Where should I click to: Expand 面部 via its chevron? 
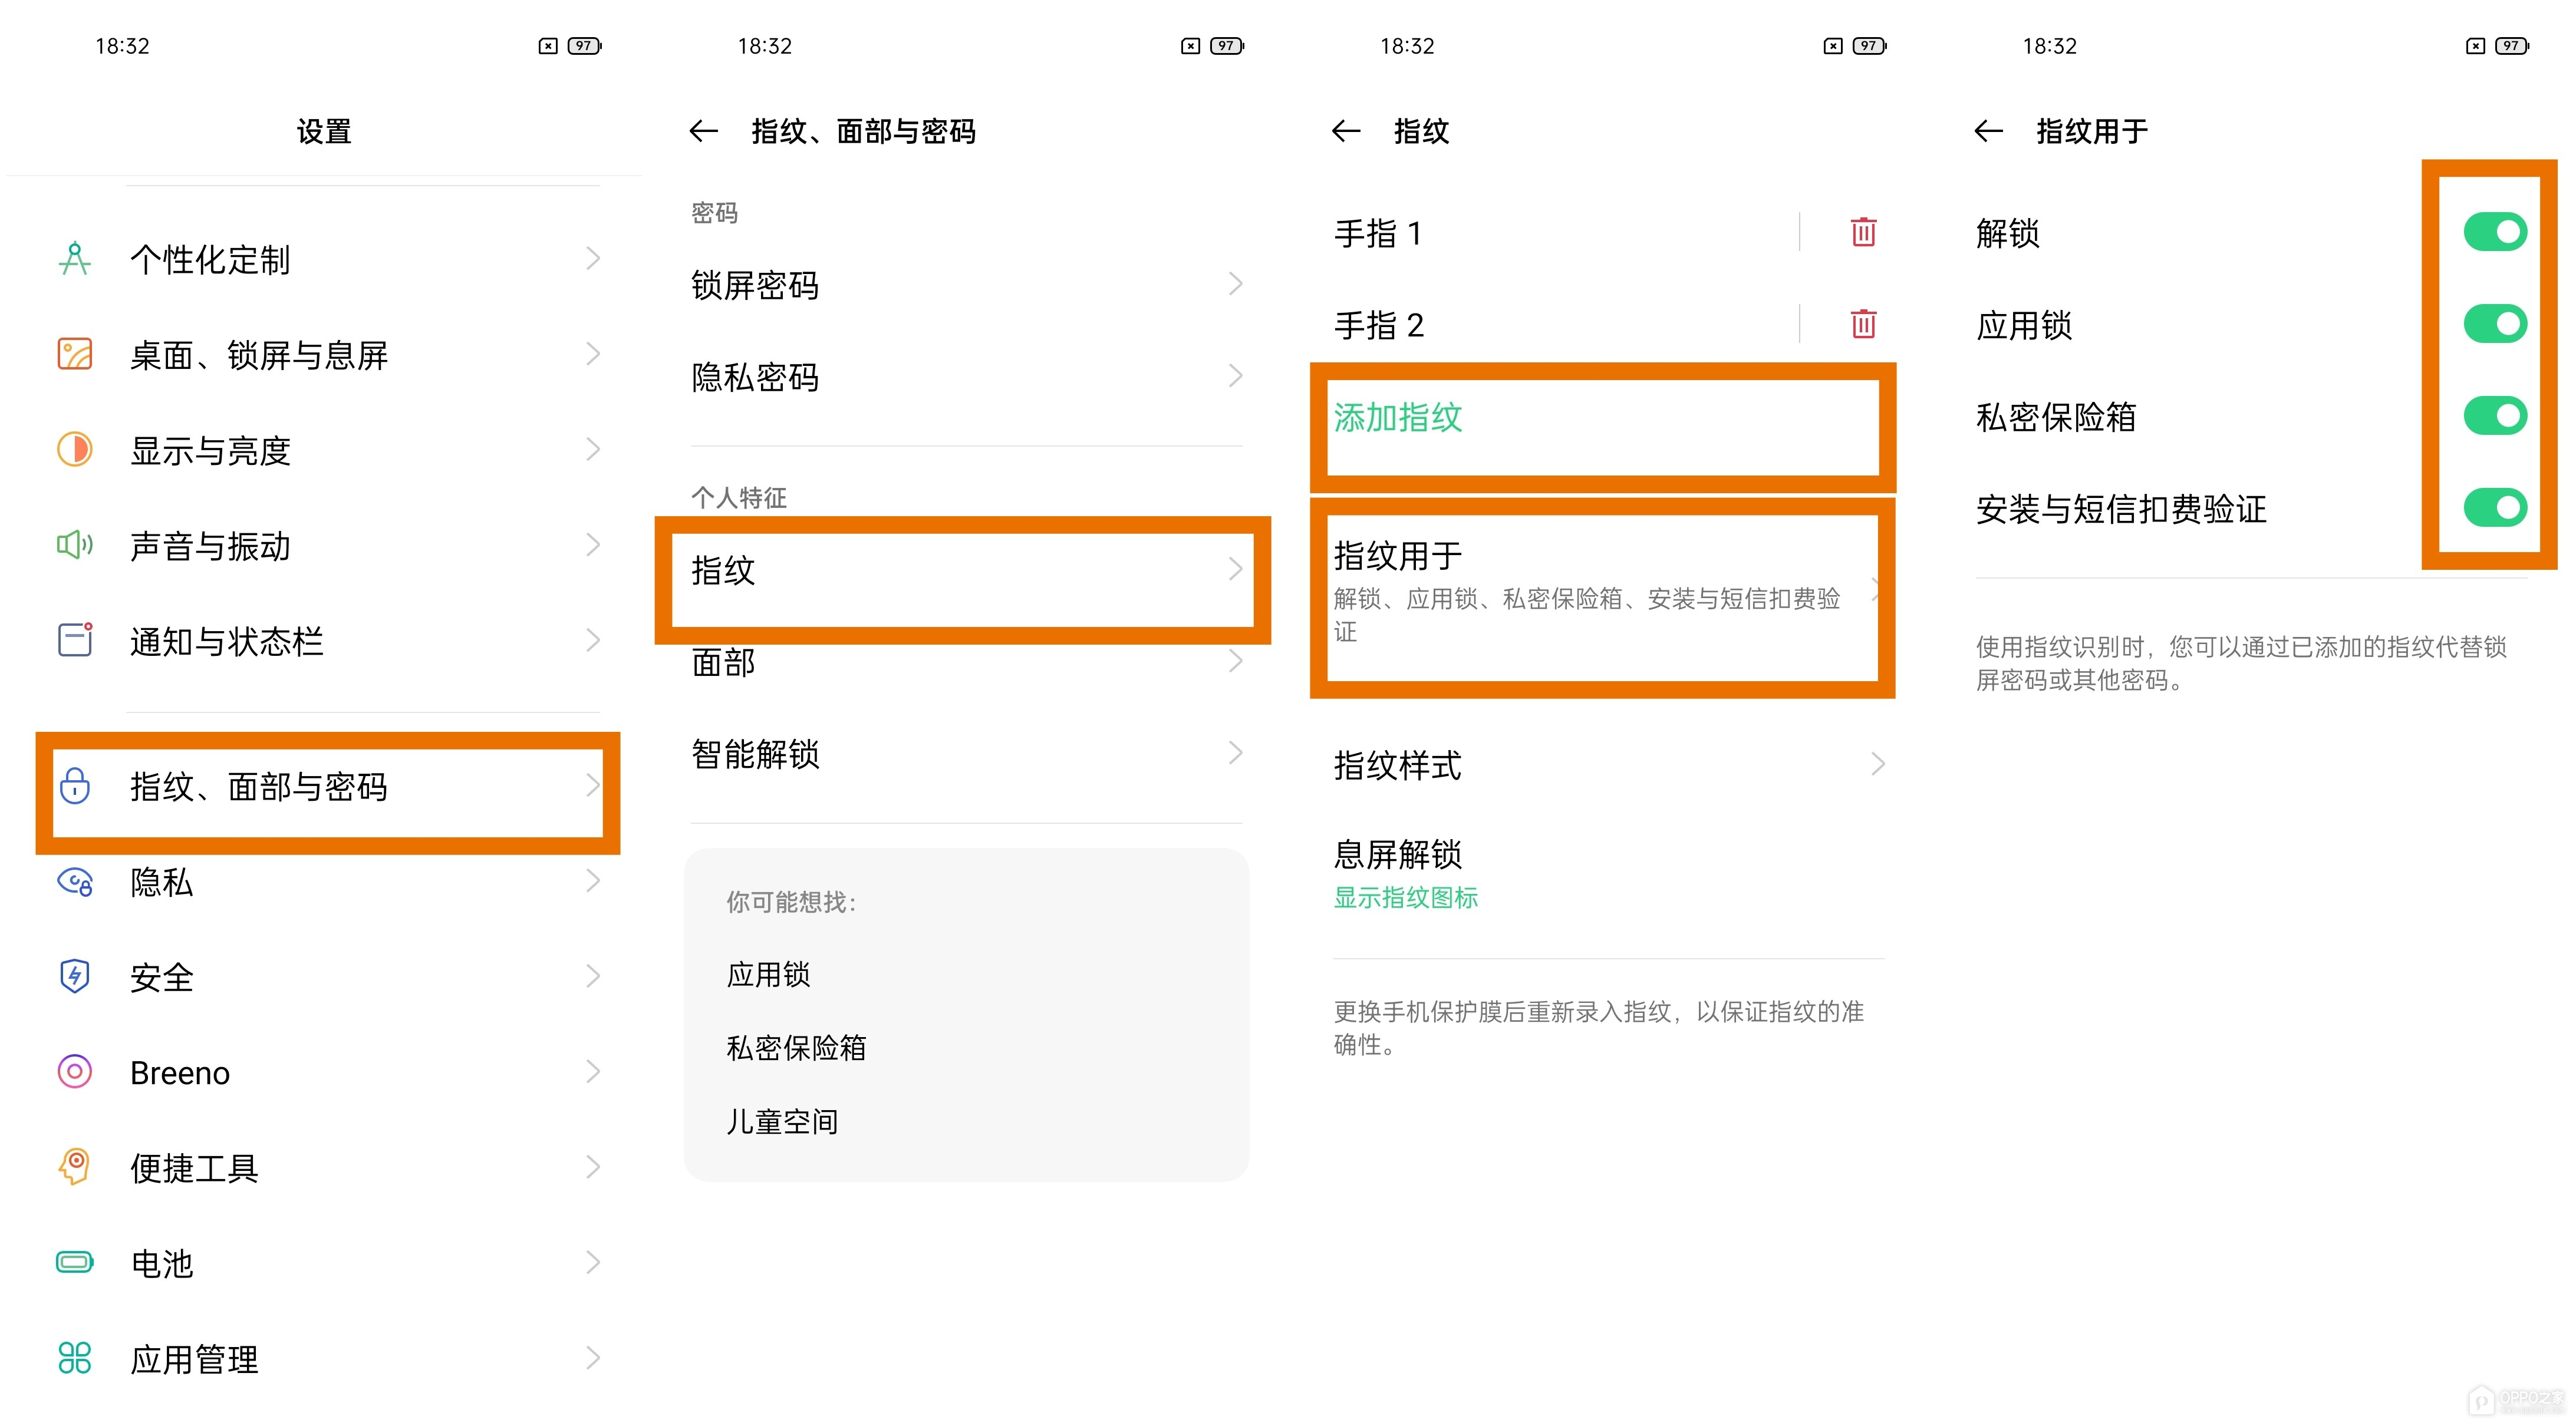coord(1236,661)
